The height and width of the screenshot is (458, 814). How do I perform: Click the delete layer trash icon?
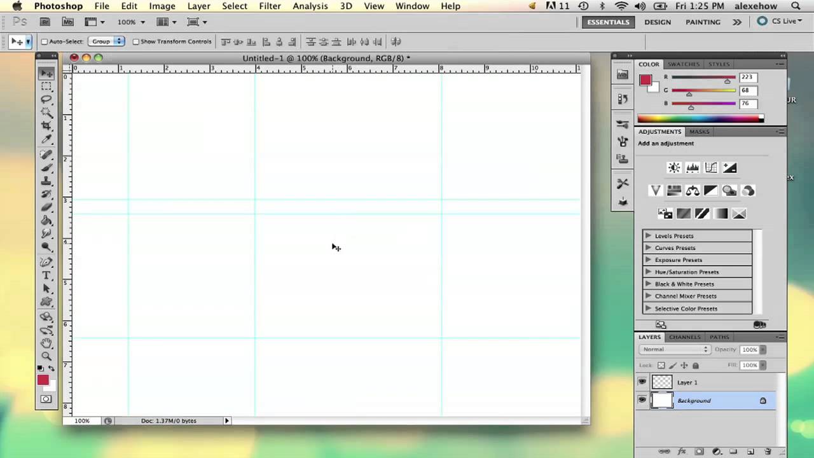pos(768,451)
